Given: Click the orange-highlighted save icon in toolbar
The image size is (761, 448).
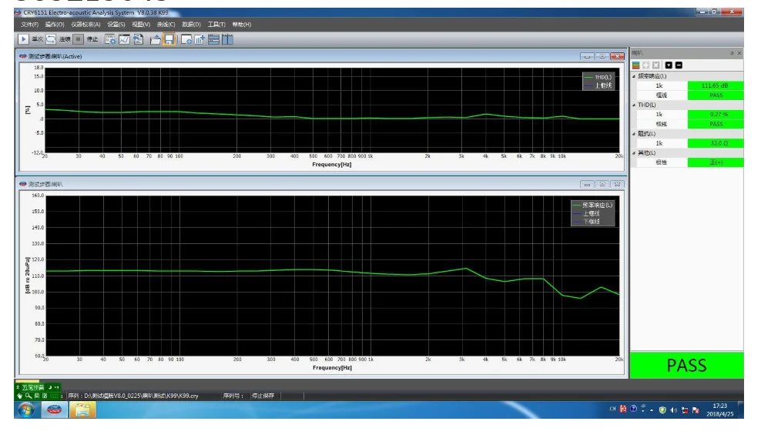Looking at the screenshot, I should pos(168,39).
